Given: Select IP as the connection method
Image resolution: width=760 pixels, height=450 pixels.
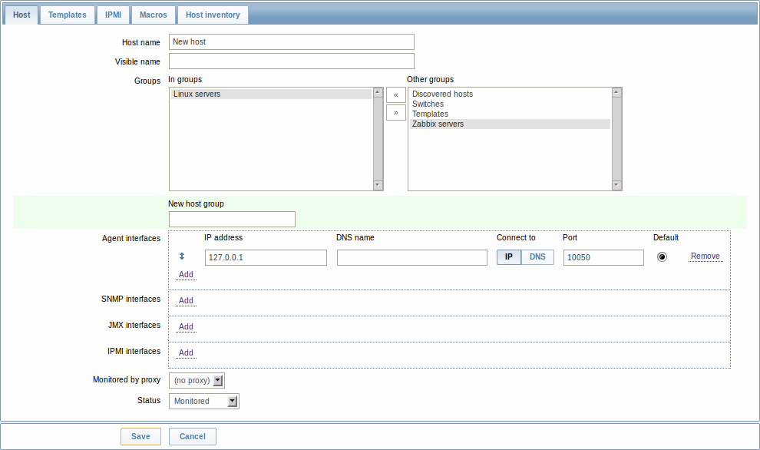Looking at the screenshot, I should pyautogui.click(x=508, y=256).
